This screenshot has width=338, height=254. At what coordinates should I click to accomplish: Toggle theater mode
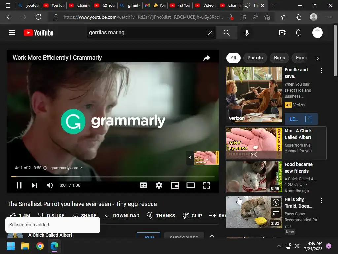[191, 185]
